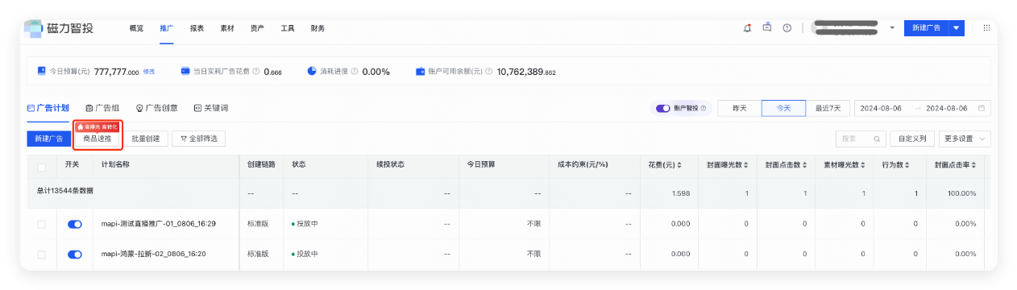Click the 磁力智投 logo
This screenshot has width=1017, height=290.
tap(59, 28)
